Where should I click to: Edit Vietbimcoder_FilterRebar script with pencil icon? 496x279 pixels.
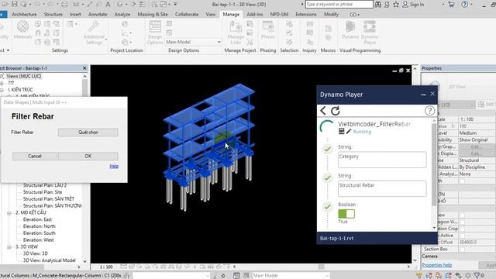tap(349, 131)
